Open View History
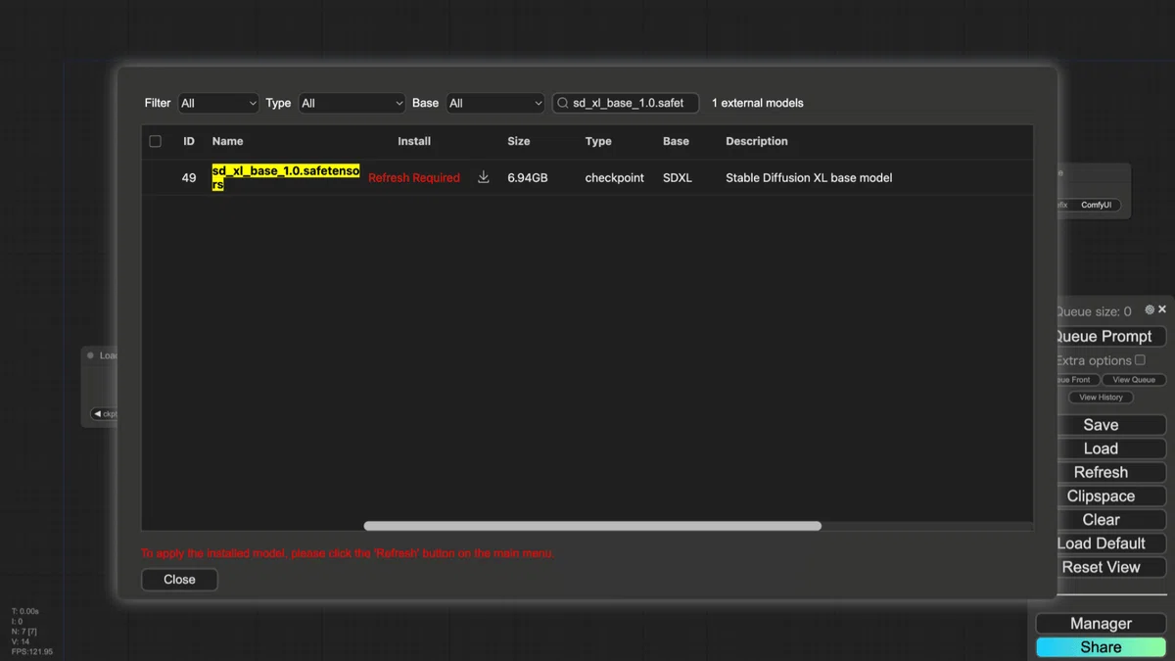This screenshot has height=661, width=1175. tap(1101, 398)
